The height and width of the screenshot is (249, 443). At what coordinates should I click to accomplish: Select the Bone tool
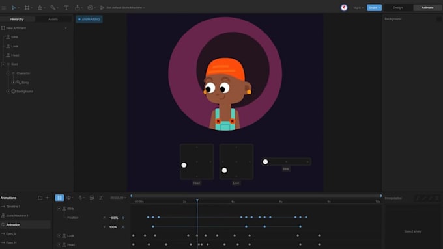53,8
